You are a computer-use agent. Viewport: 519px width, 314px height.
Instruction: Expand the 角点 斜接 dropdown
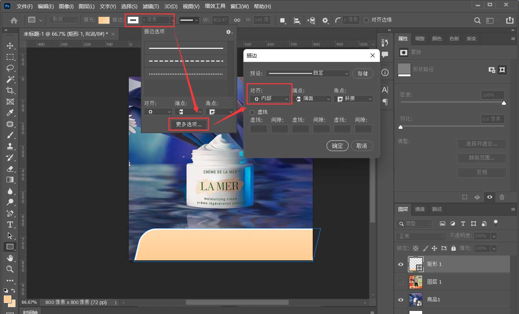point(354,99)
